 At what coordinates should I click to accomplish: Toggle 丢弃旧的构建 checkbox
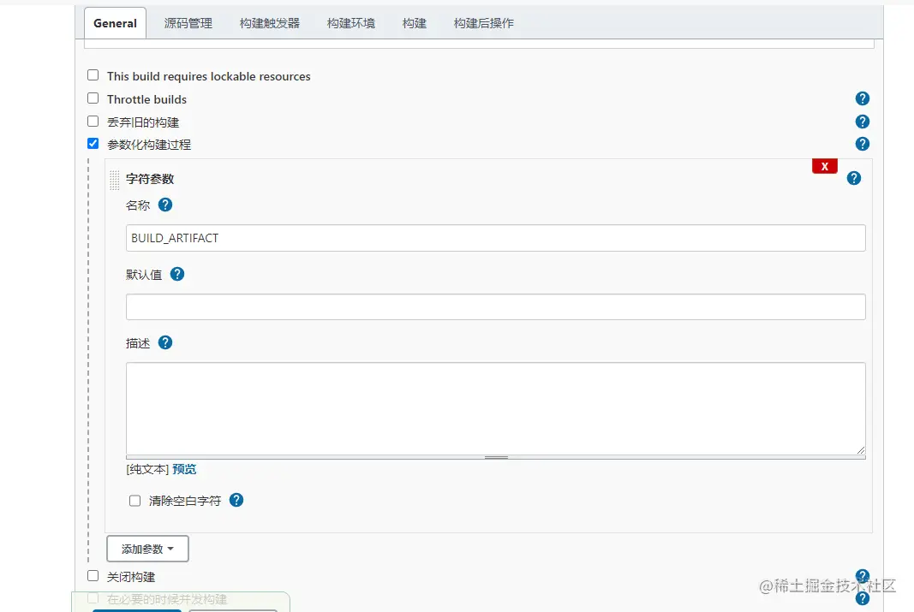coord(93,122)
